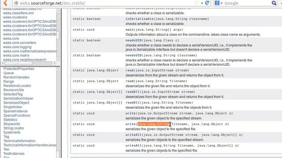Bookmark page with the star icon

pos(197,3)
